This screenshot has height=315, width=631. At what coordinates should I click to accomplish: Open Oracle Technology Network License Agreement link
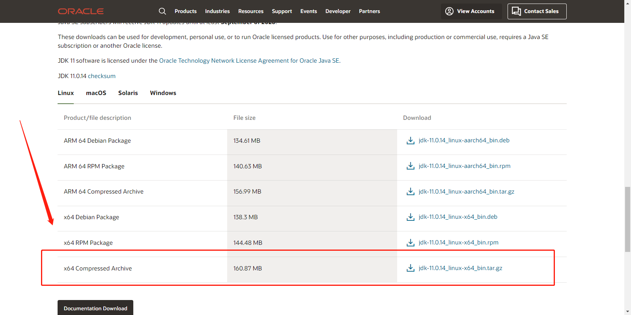249,61
